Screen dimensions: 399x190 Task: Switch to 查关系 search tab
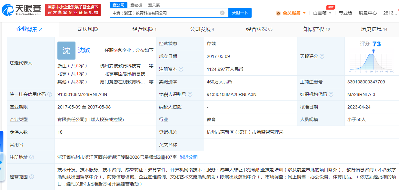154,5
